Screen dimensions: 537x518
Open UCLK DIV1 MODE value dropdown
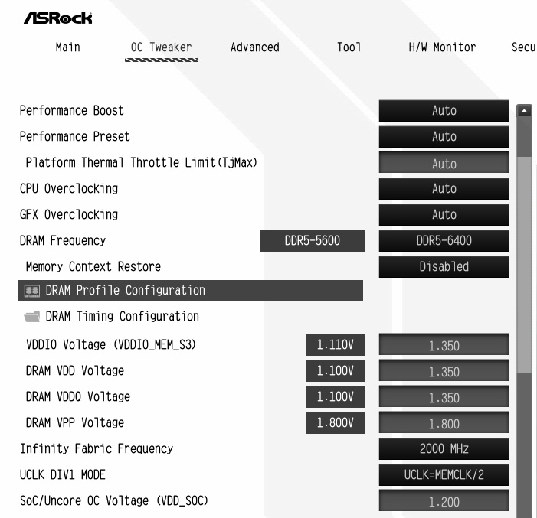[x=444, y=475]
